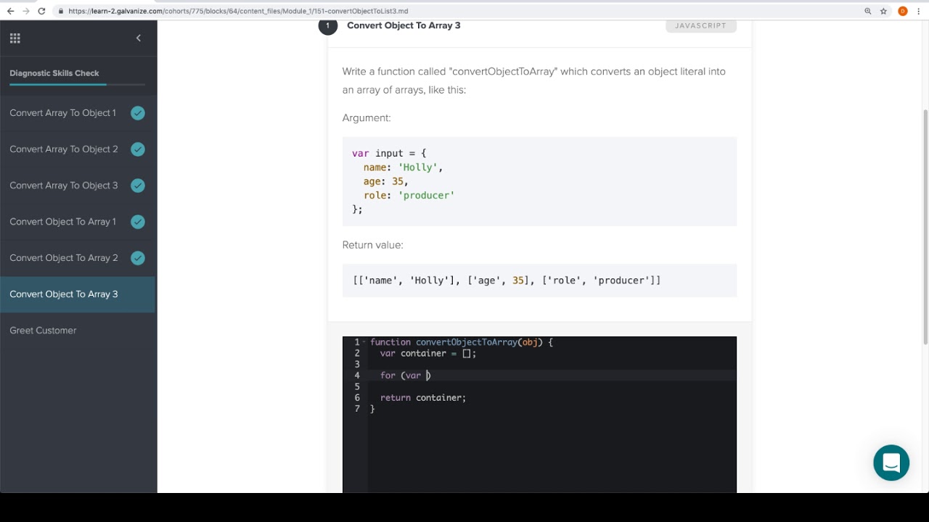Open the chat support bubble
The width and height of the screenshot is (929, 522).
click(x=891, y=463)
